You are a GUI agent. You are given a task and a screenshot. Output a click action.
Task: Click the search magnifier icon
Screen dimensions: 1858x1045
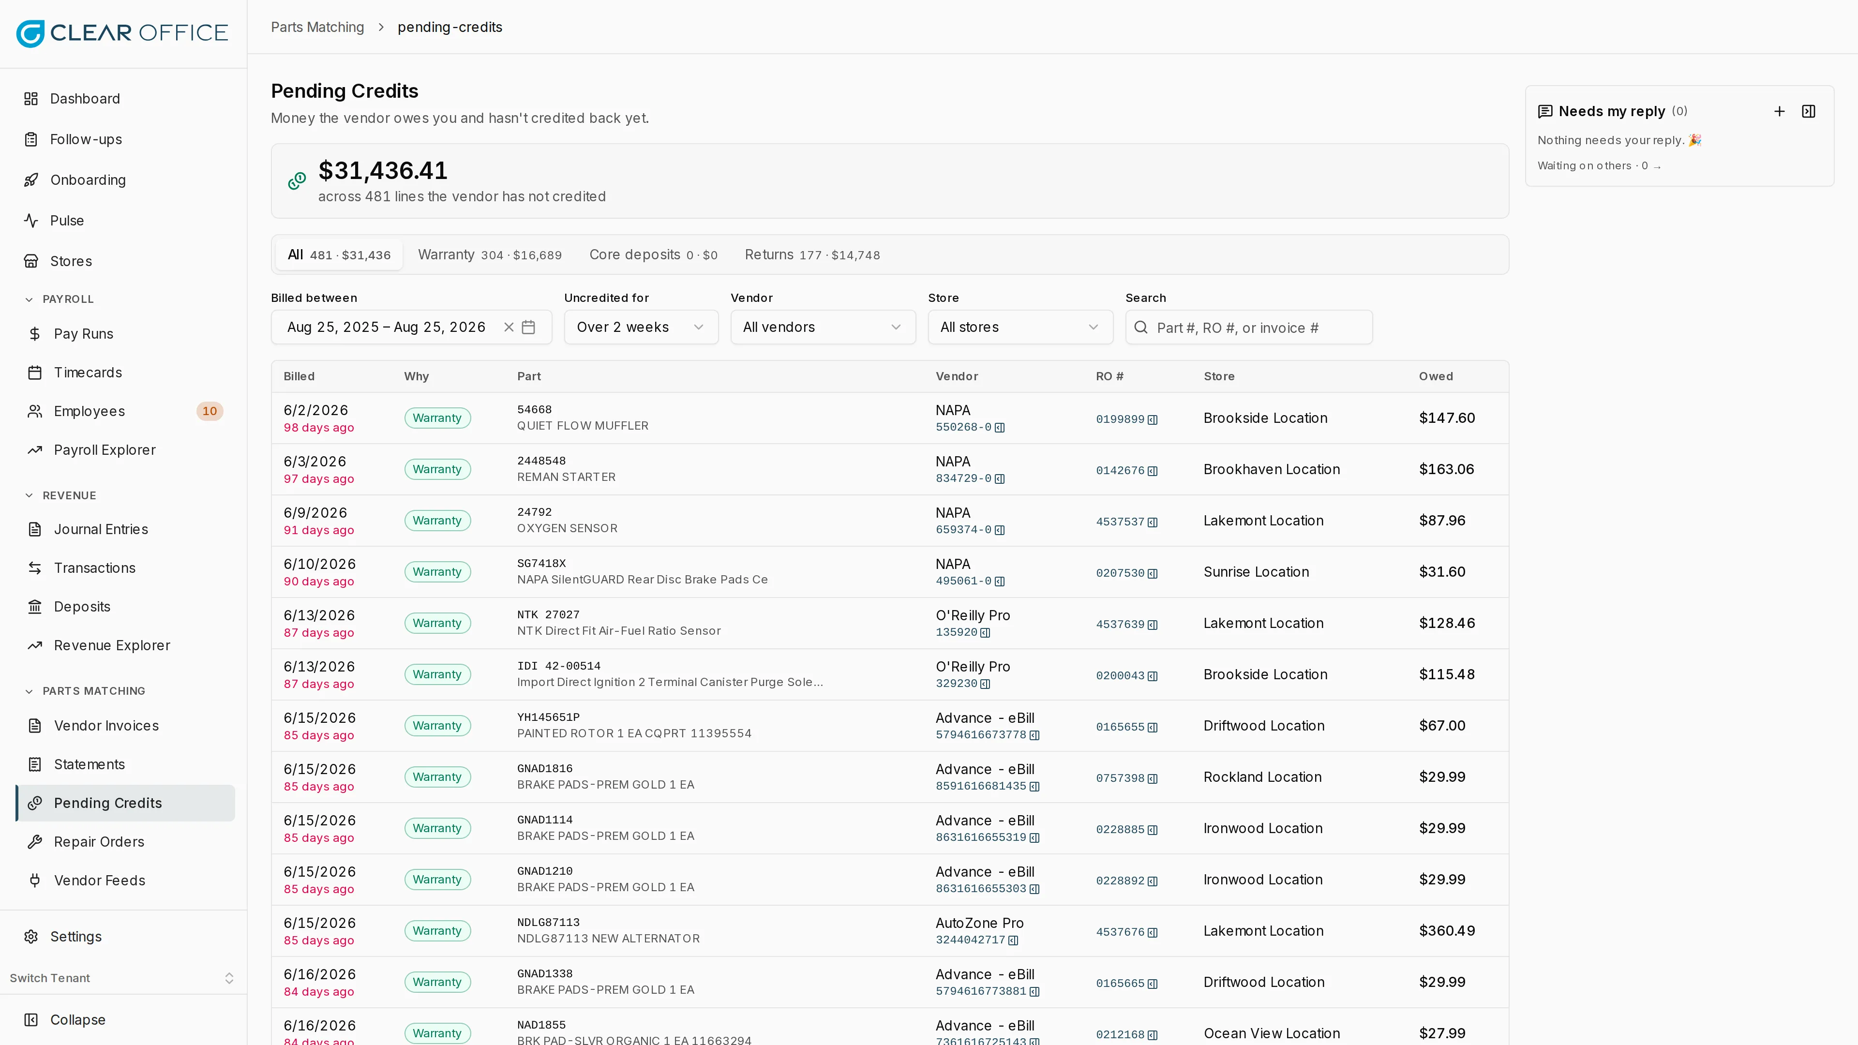point(1141,328)
